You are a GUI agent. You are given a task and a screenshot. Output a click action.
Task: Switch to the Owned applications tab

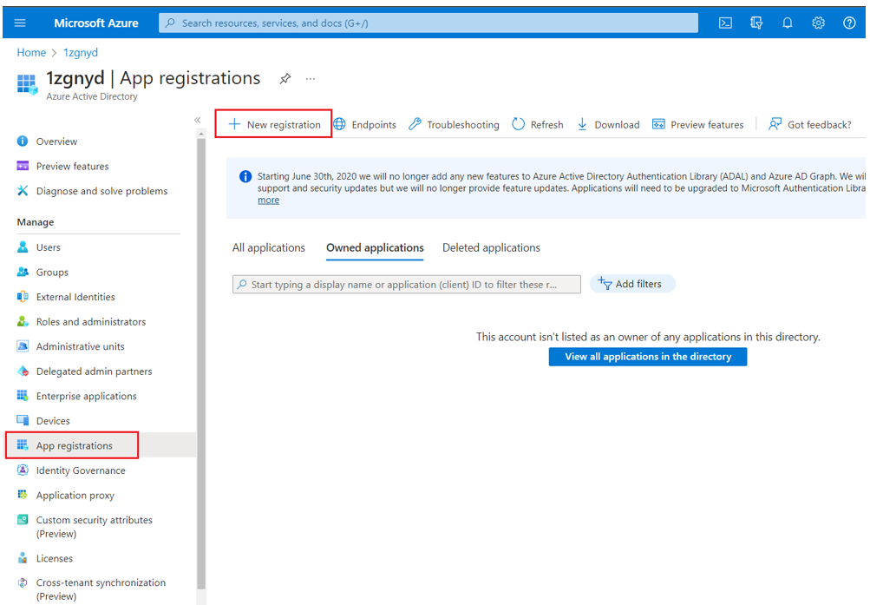tap(375, 247)
